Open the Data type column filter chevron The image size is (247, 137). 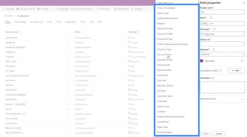click(139, 32)
